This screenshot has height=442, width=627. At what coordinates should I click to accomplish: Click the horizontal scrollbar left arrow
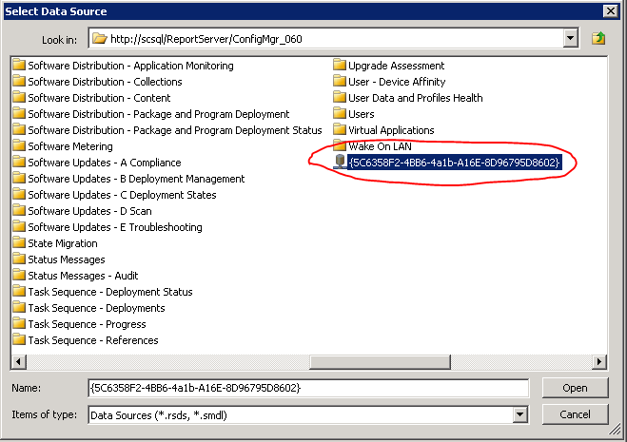pos(18,362)
